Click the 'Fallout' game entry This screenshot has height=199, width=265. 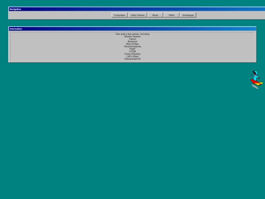(x=132, y=39)
